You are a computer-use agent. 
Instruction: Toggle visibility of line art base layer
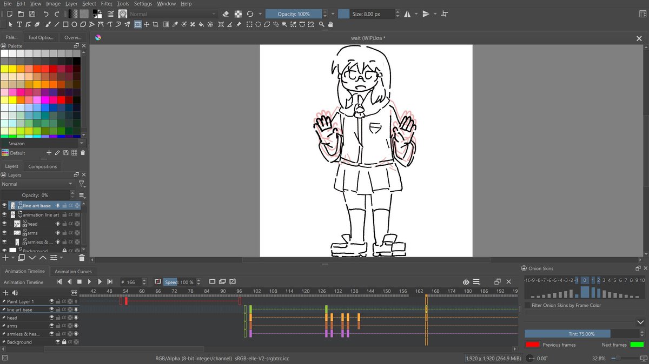click(x=4, y=206)
